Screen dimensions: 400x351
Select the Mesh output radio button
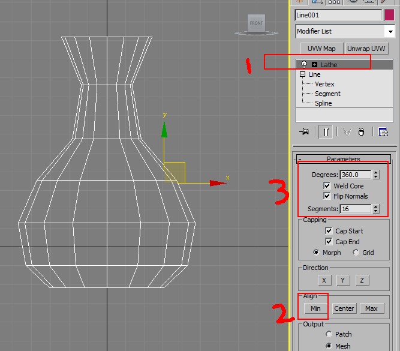(x=329, y=346)
